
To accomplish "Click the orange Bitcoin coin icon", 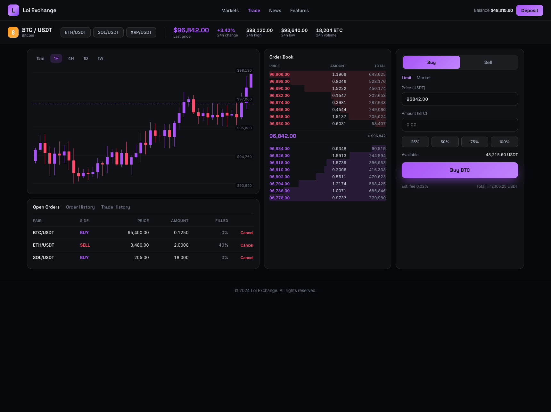I will coord(13,32).
